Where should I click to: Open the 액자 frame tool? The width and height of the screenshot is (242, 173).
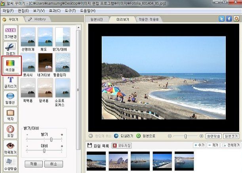(10, 115)
